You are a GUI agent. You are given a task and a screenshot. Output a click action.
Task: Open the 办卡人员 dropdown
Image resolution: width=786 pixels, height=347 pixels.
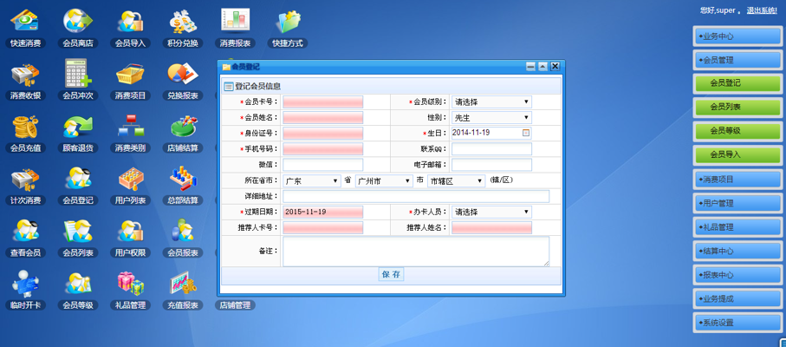coord(491,213)
